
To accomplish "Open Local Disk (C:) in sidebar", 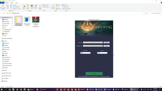I will (x=7, y=57).
